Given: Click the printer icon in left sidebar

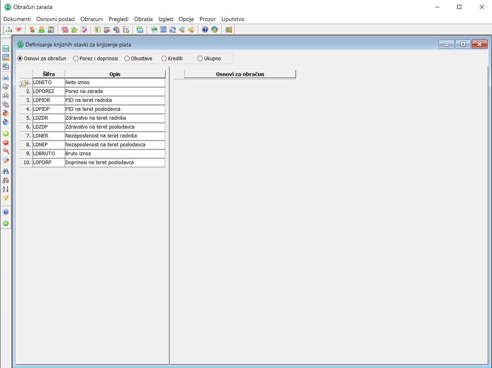Looking at the screenshot, I should [6, 78].
